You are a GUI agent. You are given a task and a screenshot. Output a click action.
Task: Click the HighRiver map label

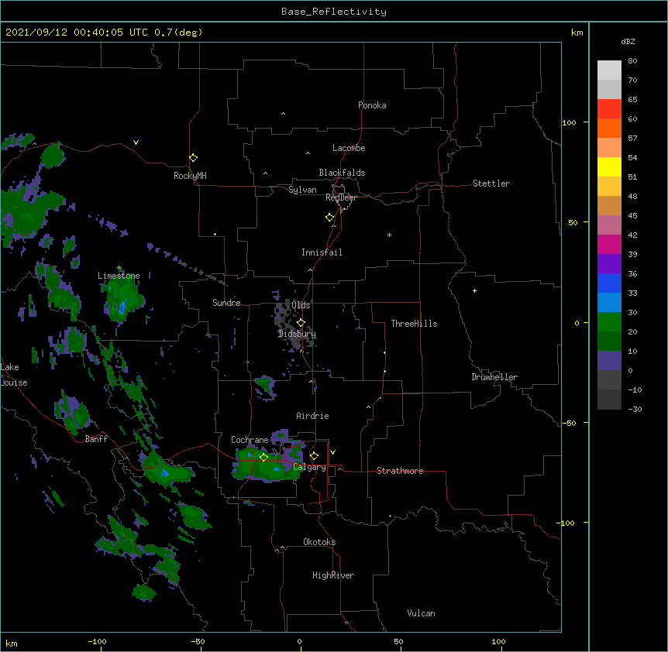point(333,575)
